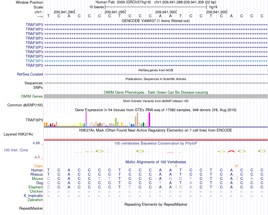Click the orange gap marker labeled 21

(x=237, y=166)
